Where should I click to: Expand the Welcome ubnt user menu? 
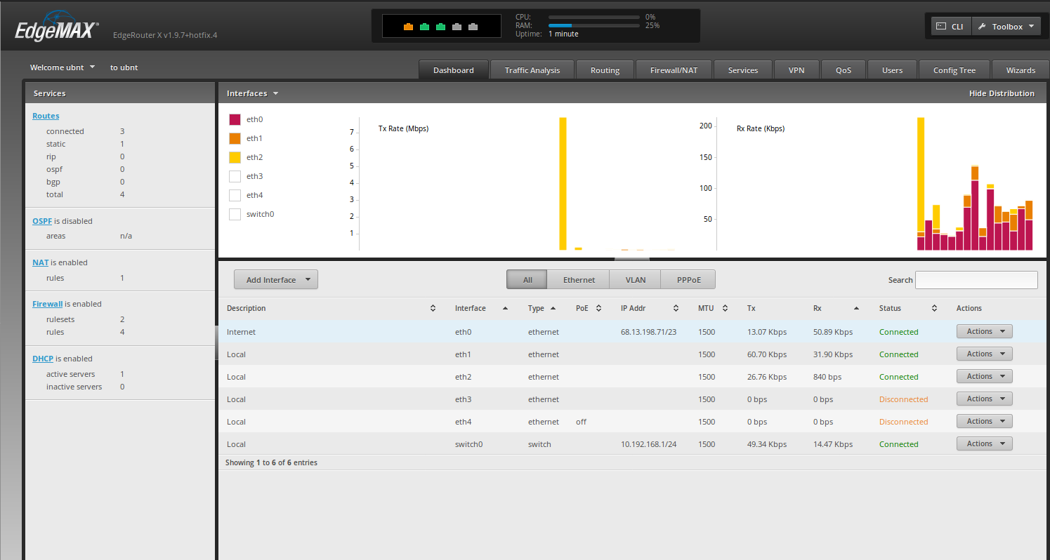63,68
